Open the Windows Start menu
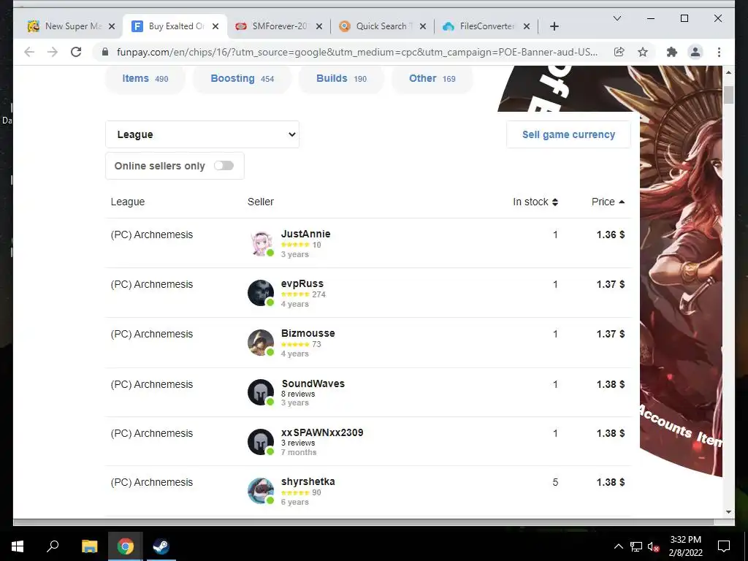Screen dimensions: 748x561 (x=18, y=546)
